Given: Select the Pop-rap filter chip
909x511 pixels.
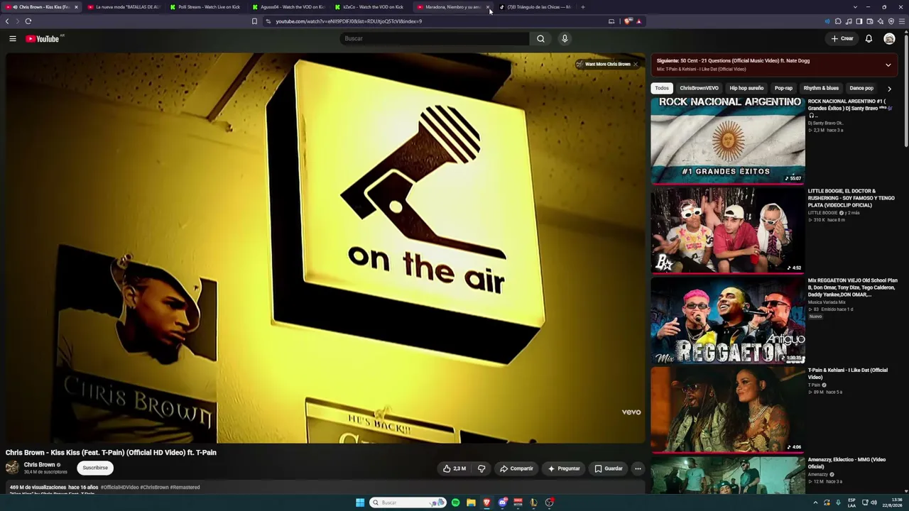Looking at the screenshot, I should coord(783,88).
